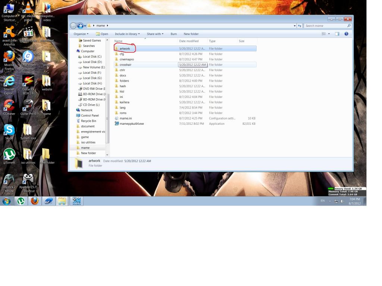Viewport: 382px width, 286px height.
Task: Open the Organize dropdown menu
Action: [81, 34]
